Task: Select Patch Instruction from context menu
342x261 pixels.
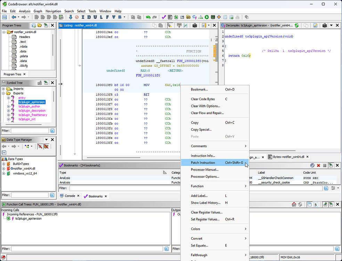Action: [215, 163]
